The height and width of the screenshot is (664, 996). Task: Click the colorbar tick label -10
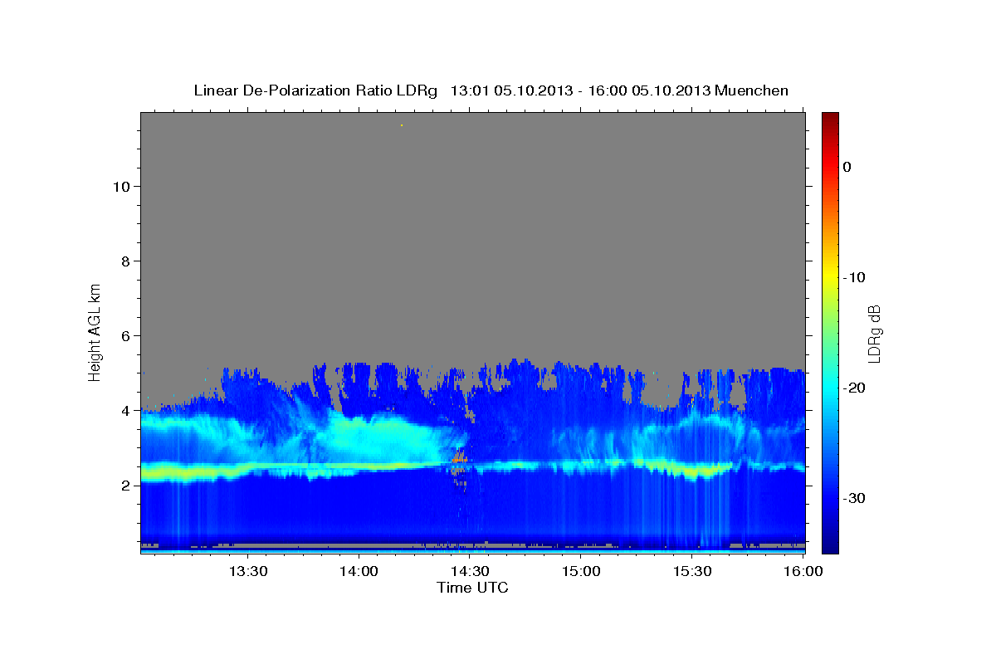[854, 277]
